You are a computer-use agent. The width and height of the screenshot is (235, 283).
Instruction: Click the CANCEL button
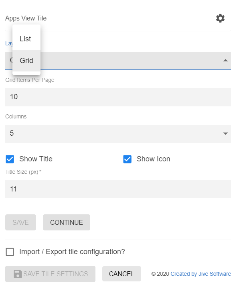pyautogui.click(x=122, y=274)
